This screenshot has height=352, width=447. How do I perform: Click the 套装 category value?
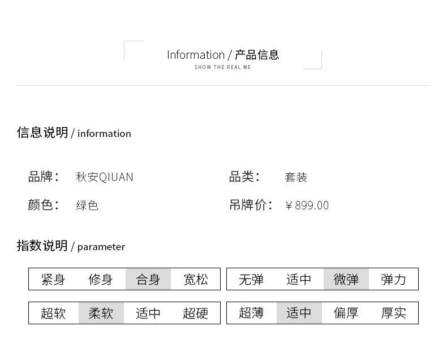[296, 177]
